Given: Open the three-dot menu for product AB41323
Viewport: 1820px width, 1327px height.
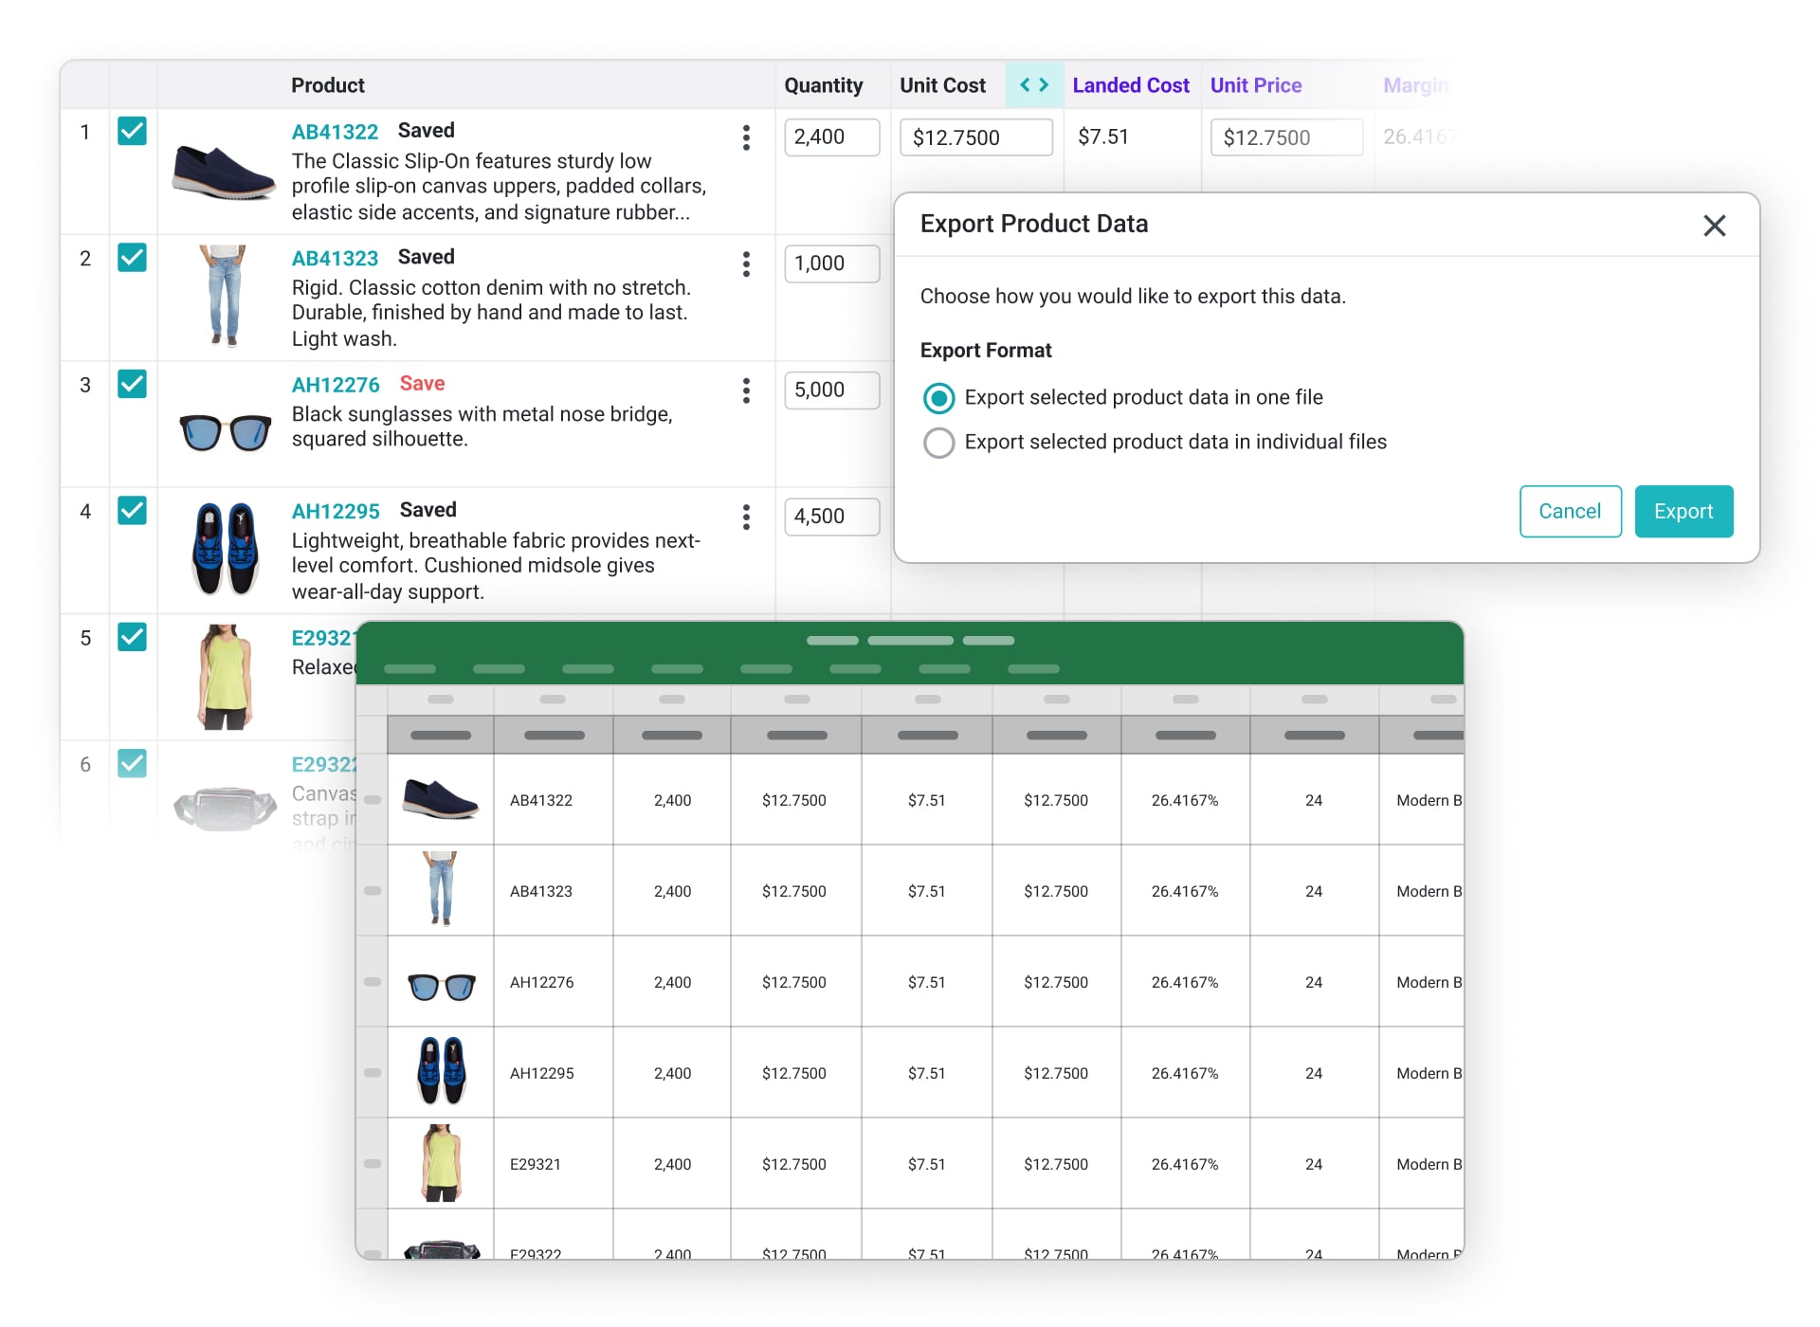Looking at the screenshot, I should (746, 264).
